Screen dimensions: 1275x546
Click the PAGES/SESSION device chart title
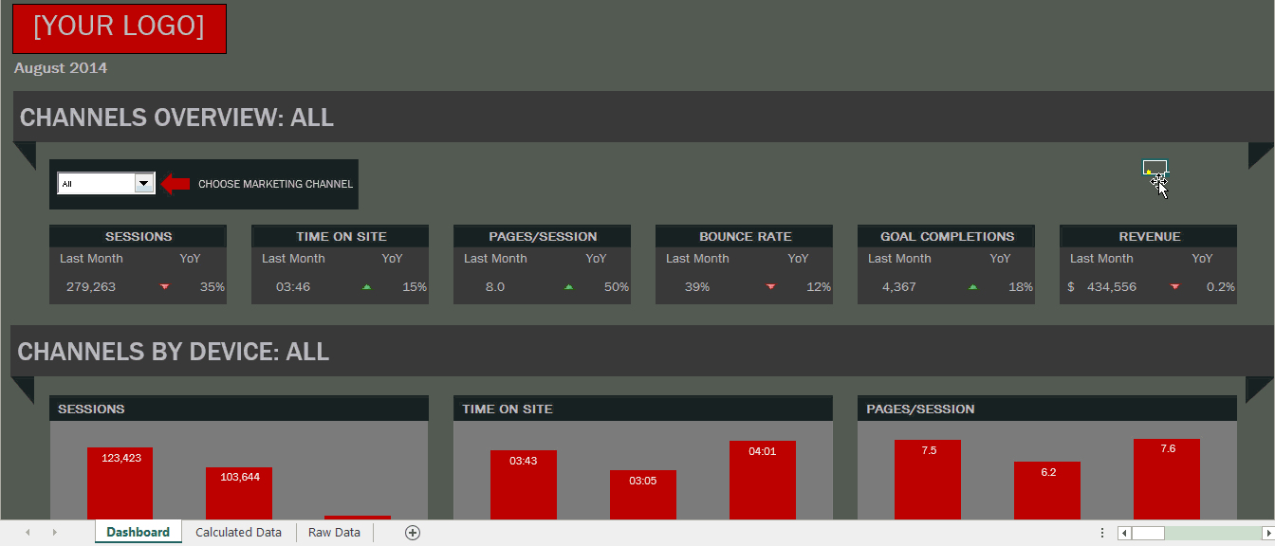click(x=920, y=409)
